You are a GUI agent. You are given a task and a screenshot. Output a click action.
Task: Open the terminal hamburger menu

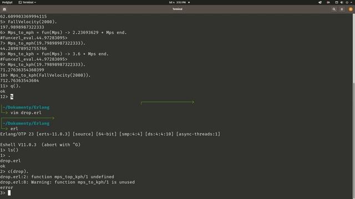click(x=342, y=9)
